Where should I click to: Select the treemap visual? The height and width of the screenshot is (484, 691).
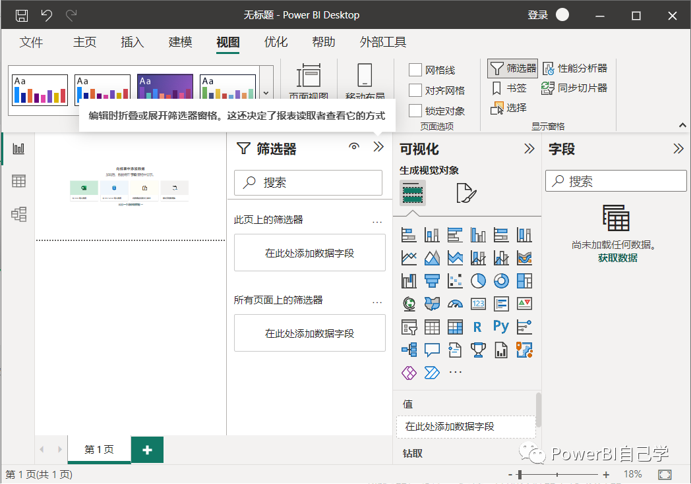coord(524,281)
